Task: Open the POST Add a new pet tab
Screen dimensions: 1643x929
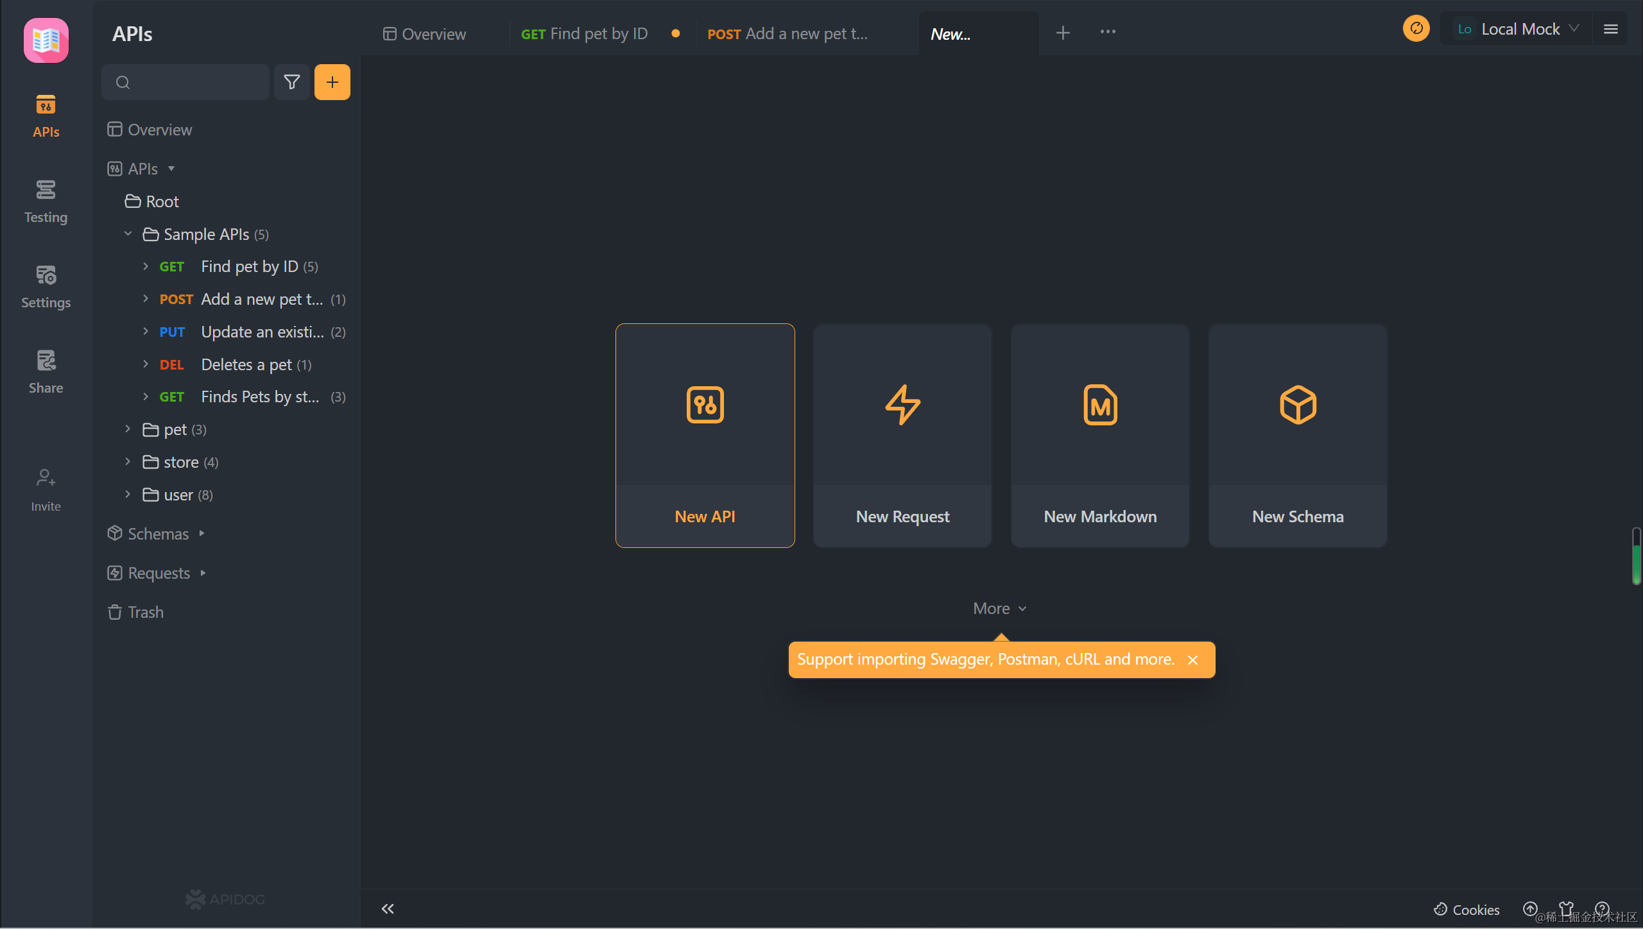Action: point(786,33)
